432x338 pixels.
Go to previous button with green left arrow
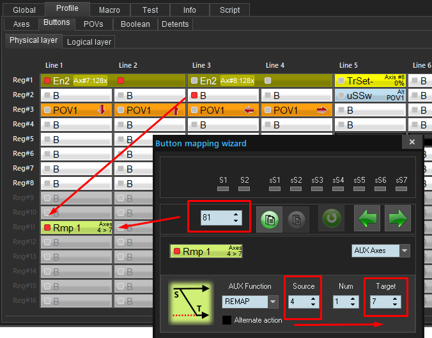coord(367,218)
